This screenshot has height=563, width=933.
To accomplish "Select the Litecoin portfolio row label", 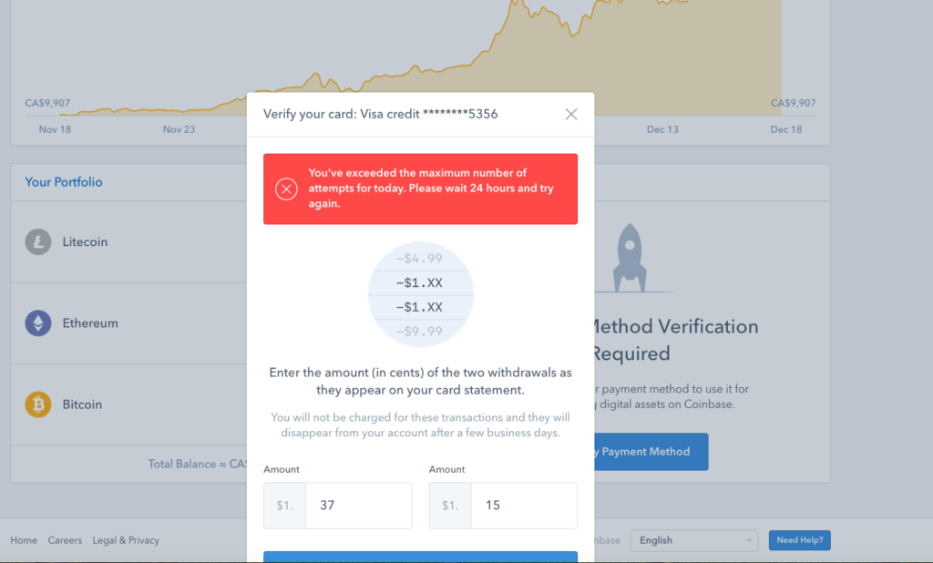I will pos(85,242).
